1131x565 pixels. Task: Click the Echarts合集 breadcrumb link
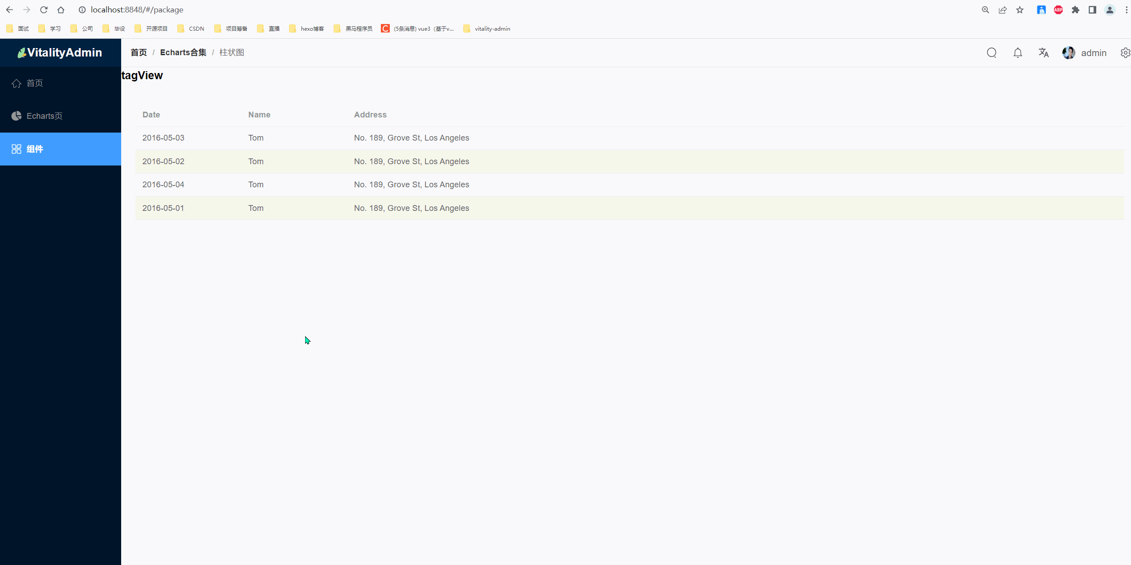coord(183,52)
